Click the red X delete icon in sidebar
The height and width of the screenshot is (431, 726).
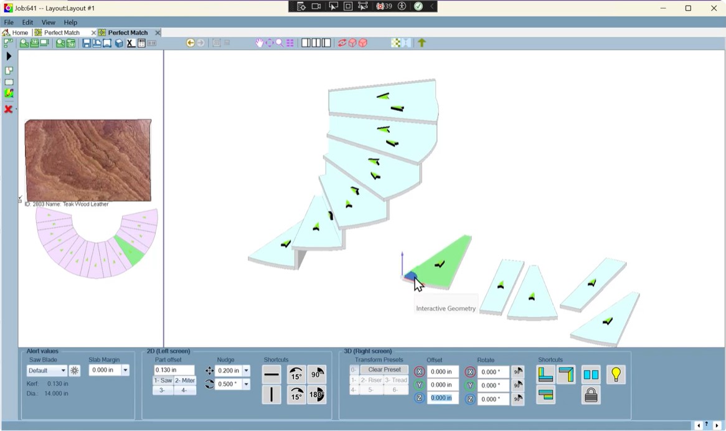(9, 109)
